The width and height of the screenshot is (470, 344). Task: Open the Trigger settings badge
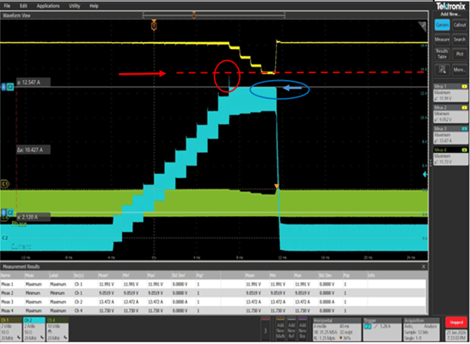click(x=381, y=329)
